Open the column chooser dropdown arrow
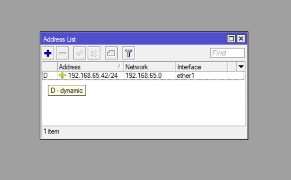The height and width of the screenshot is (180, 291). [241, 67]
